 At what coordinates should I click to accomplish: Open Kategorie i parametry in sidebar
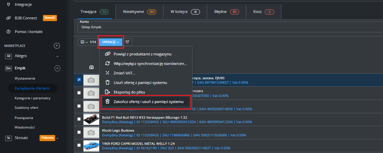[x=32, y=98]
